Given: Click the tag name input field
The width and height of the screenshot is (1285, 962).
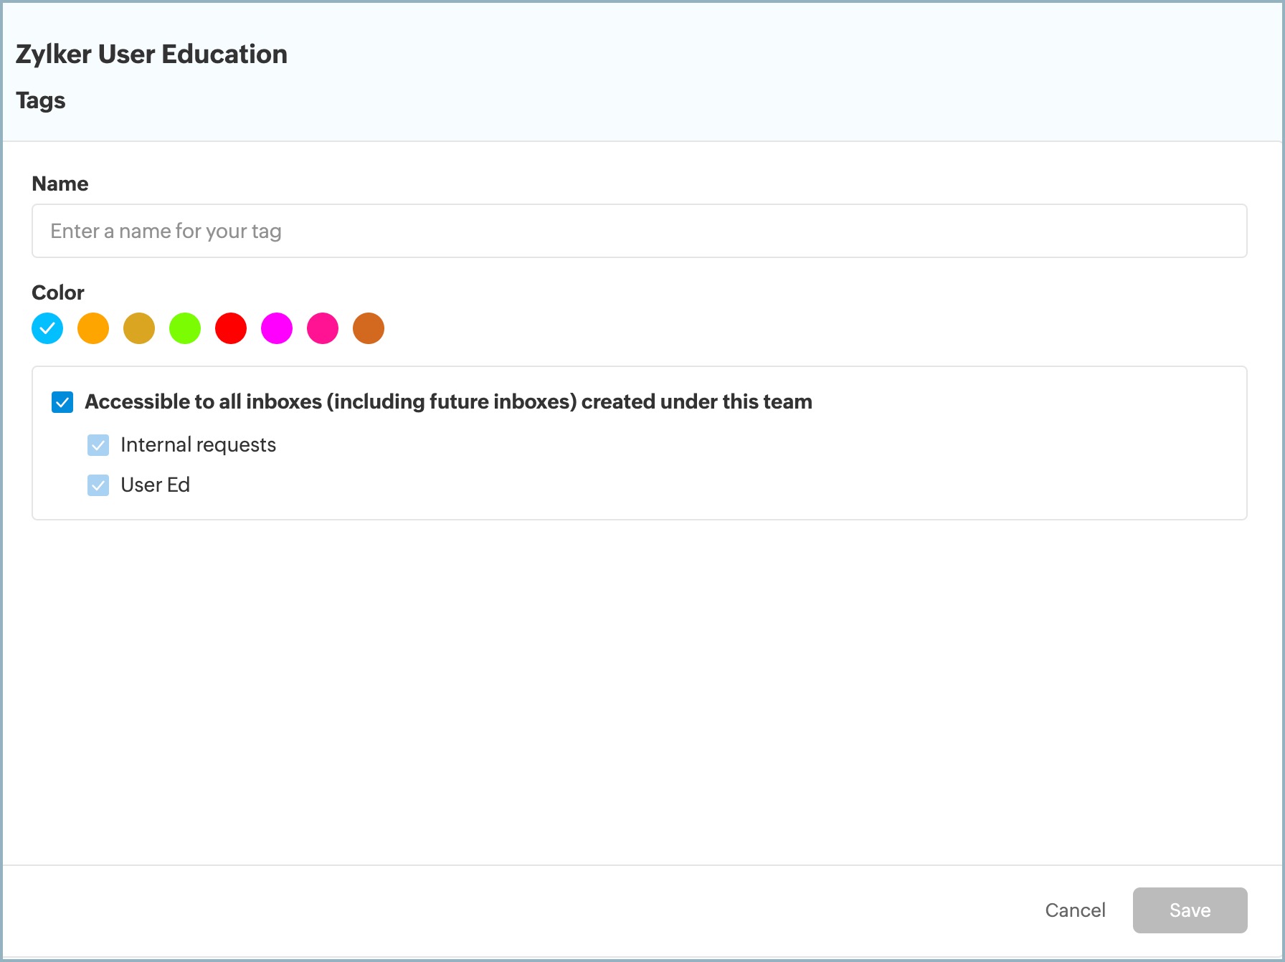Looking at the screenshot, I should tap(639, 231).
